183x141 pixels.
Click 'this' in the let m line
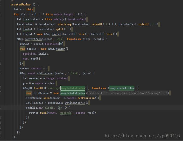coord(30,9)
